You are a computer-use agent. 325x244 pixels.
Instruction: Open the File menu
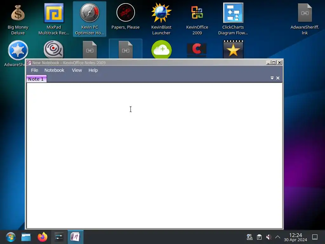pos(34,70)
